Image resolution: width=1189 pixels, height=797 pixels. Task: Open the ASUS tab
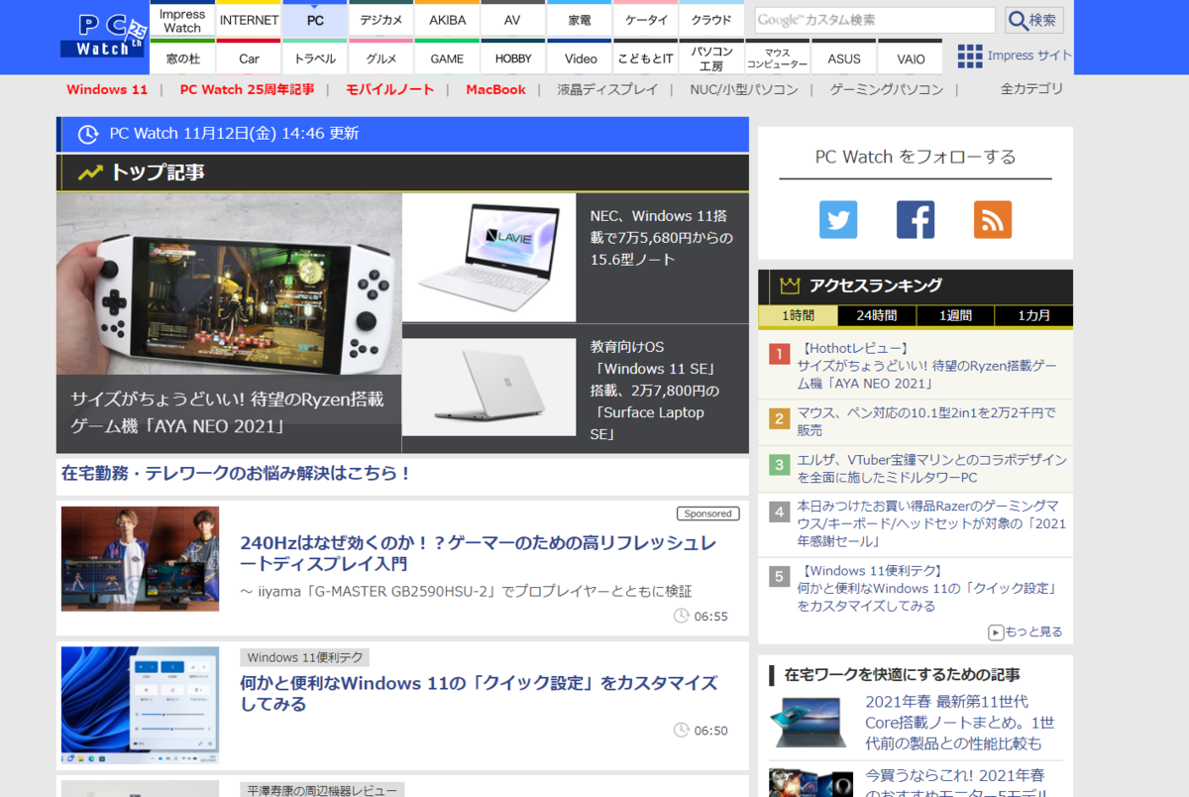[x=844, y=57]
